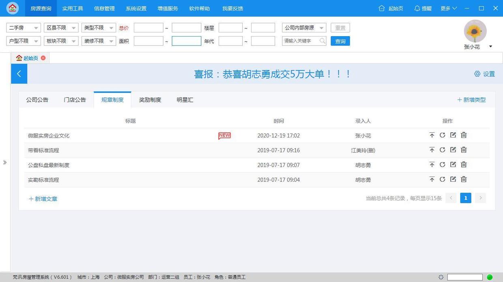Open 提醒 notification bell
503x282 pixels.
click(423, 8)
